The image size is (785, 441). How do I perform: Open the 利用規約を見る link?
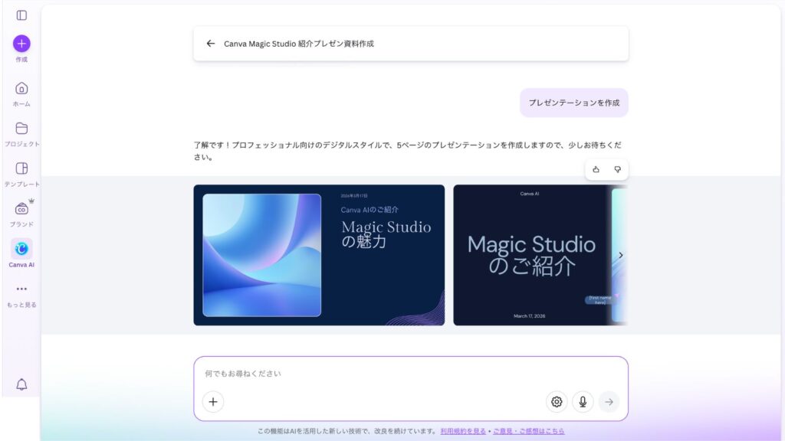463,431
